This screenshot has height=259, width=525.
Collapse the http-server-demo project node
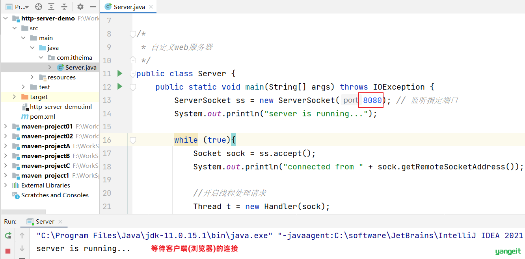coord(5,18)
